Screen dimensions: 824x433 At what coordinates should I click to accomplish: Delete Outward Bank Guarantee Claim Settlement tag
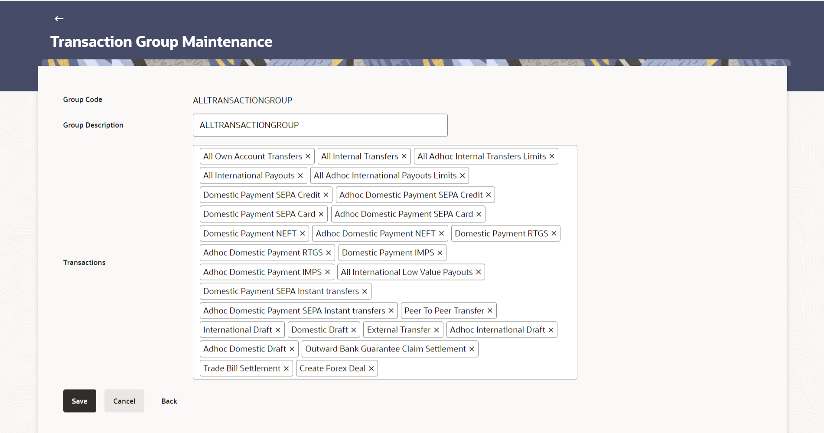click(472, 349)
